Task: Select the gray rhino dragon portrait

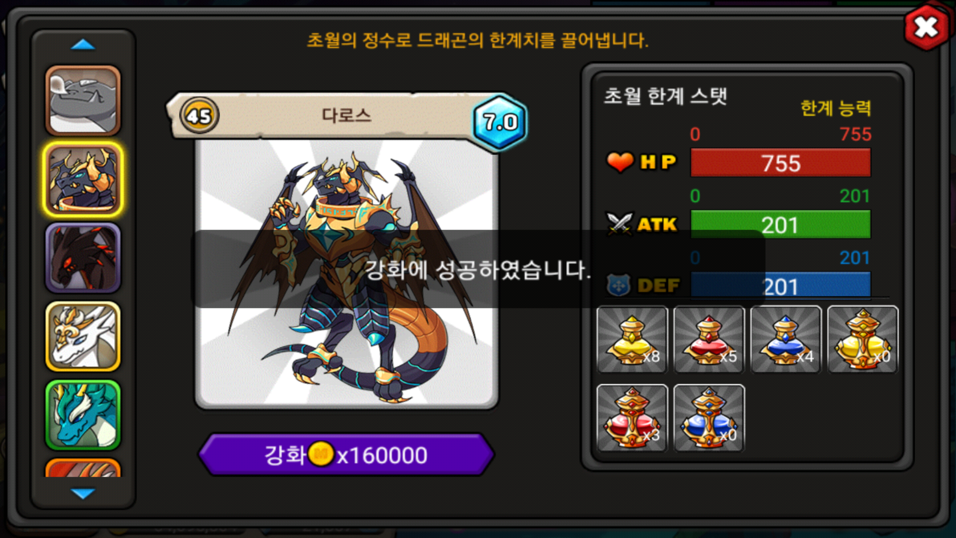Action: (x=83, y=101)
